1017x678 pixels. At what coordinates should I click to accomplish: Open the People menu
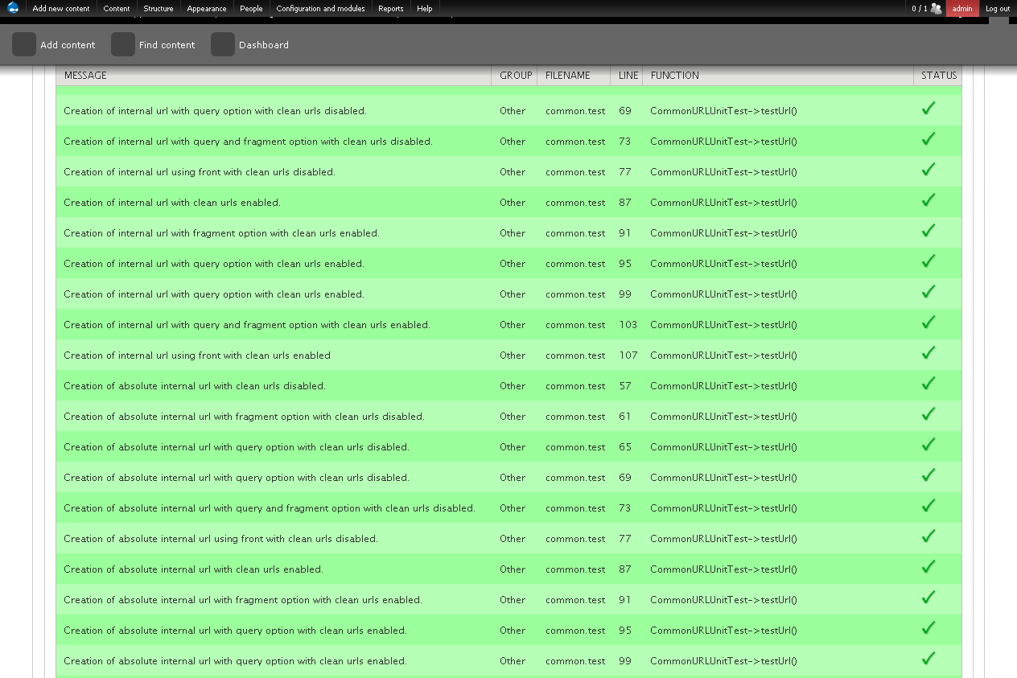(251, 9)
